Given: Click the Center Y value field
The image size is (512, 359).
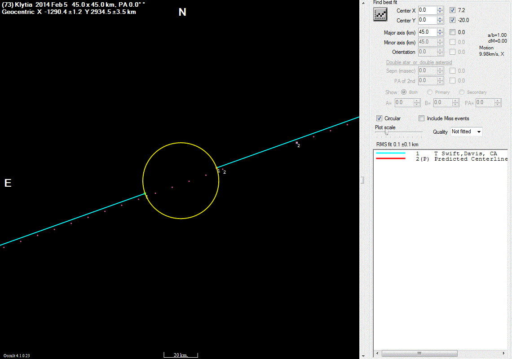Looking at the screenshot, I should coord(428,20).
